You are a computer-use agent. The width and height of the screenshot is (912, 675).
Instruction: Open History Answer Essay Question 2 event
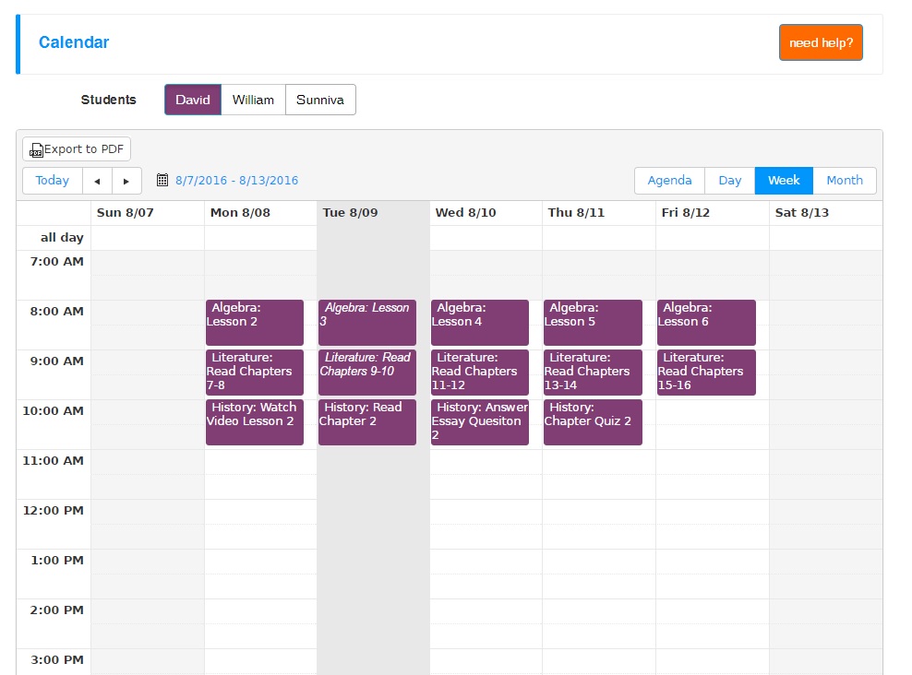480,422
